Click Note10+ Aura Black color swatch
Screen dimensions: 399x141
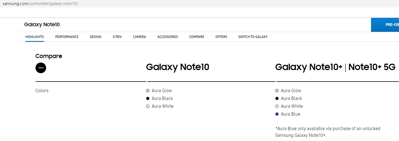coord(277,99)
